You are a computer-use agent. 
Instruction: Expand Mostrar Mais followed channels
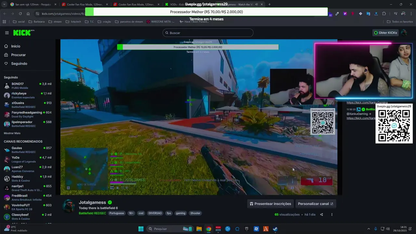click(x=12, y=133)
